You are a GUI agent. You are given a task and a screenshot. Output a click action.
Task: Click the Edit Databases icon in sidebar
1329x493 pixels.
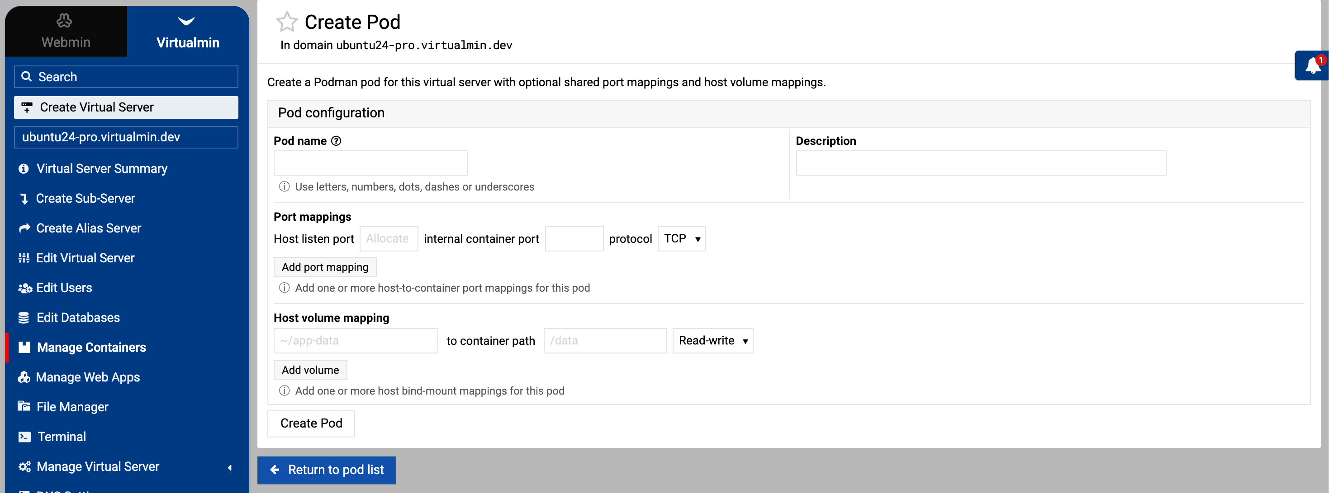point(24,318)
